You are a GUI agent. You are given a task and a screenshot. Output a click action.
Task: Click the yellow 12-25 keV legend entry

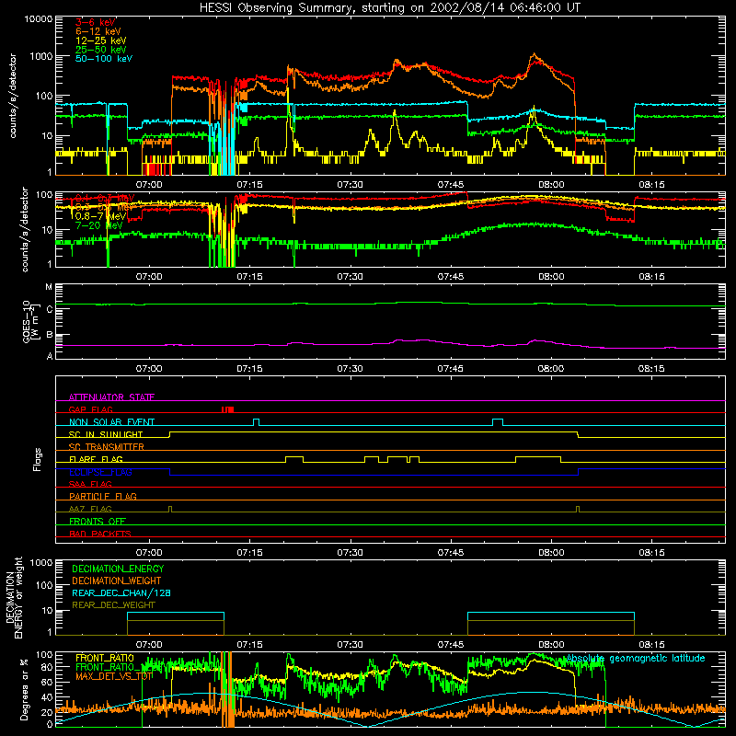[x=101, y=40]
